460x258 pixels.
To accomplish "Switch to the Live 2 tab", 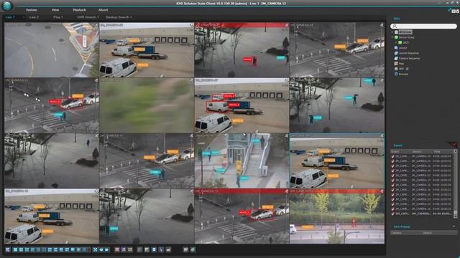I will click(x=34, y=17).
